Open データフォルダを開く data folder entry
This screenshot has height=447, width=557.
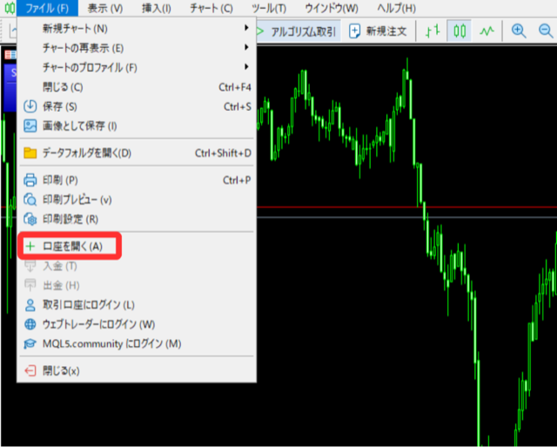(x=86, y=153)
